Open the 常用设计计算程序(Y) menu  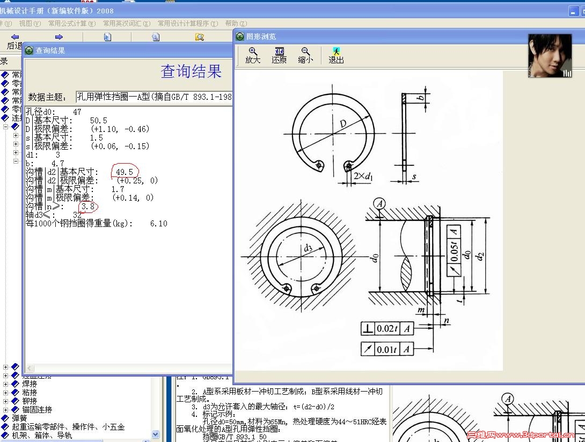click(188, 24)
